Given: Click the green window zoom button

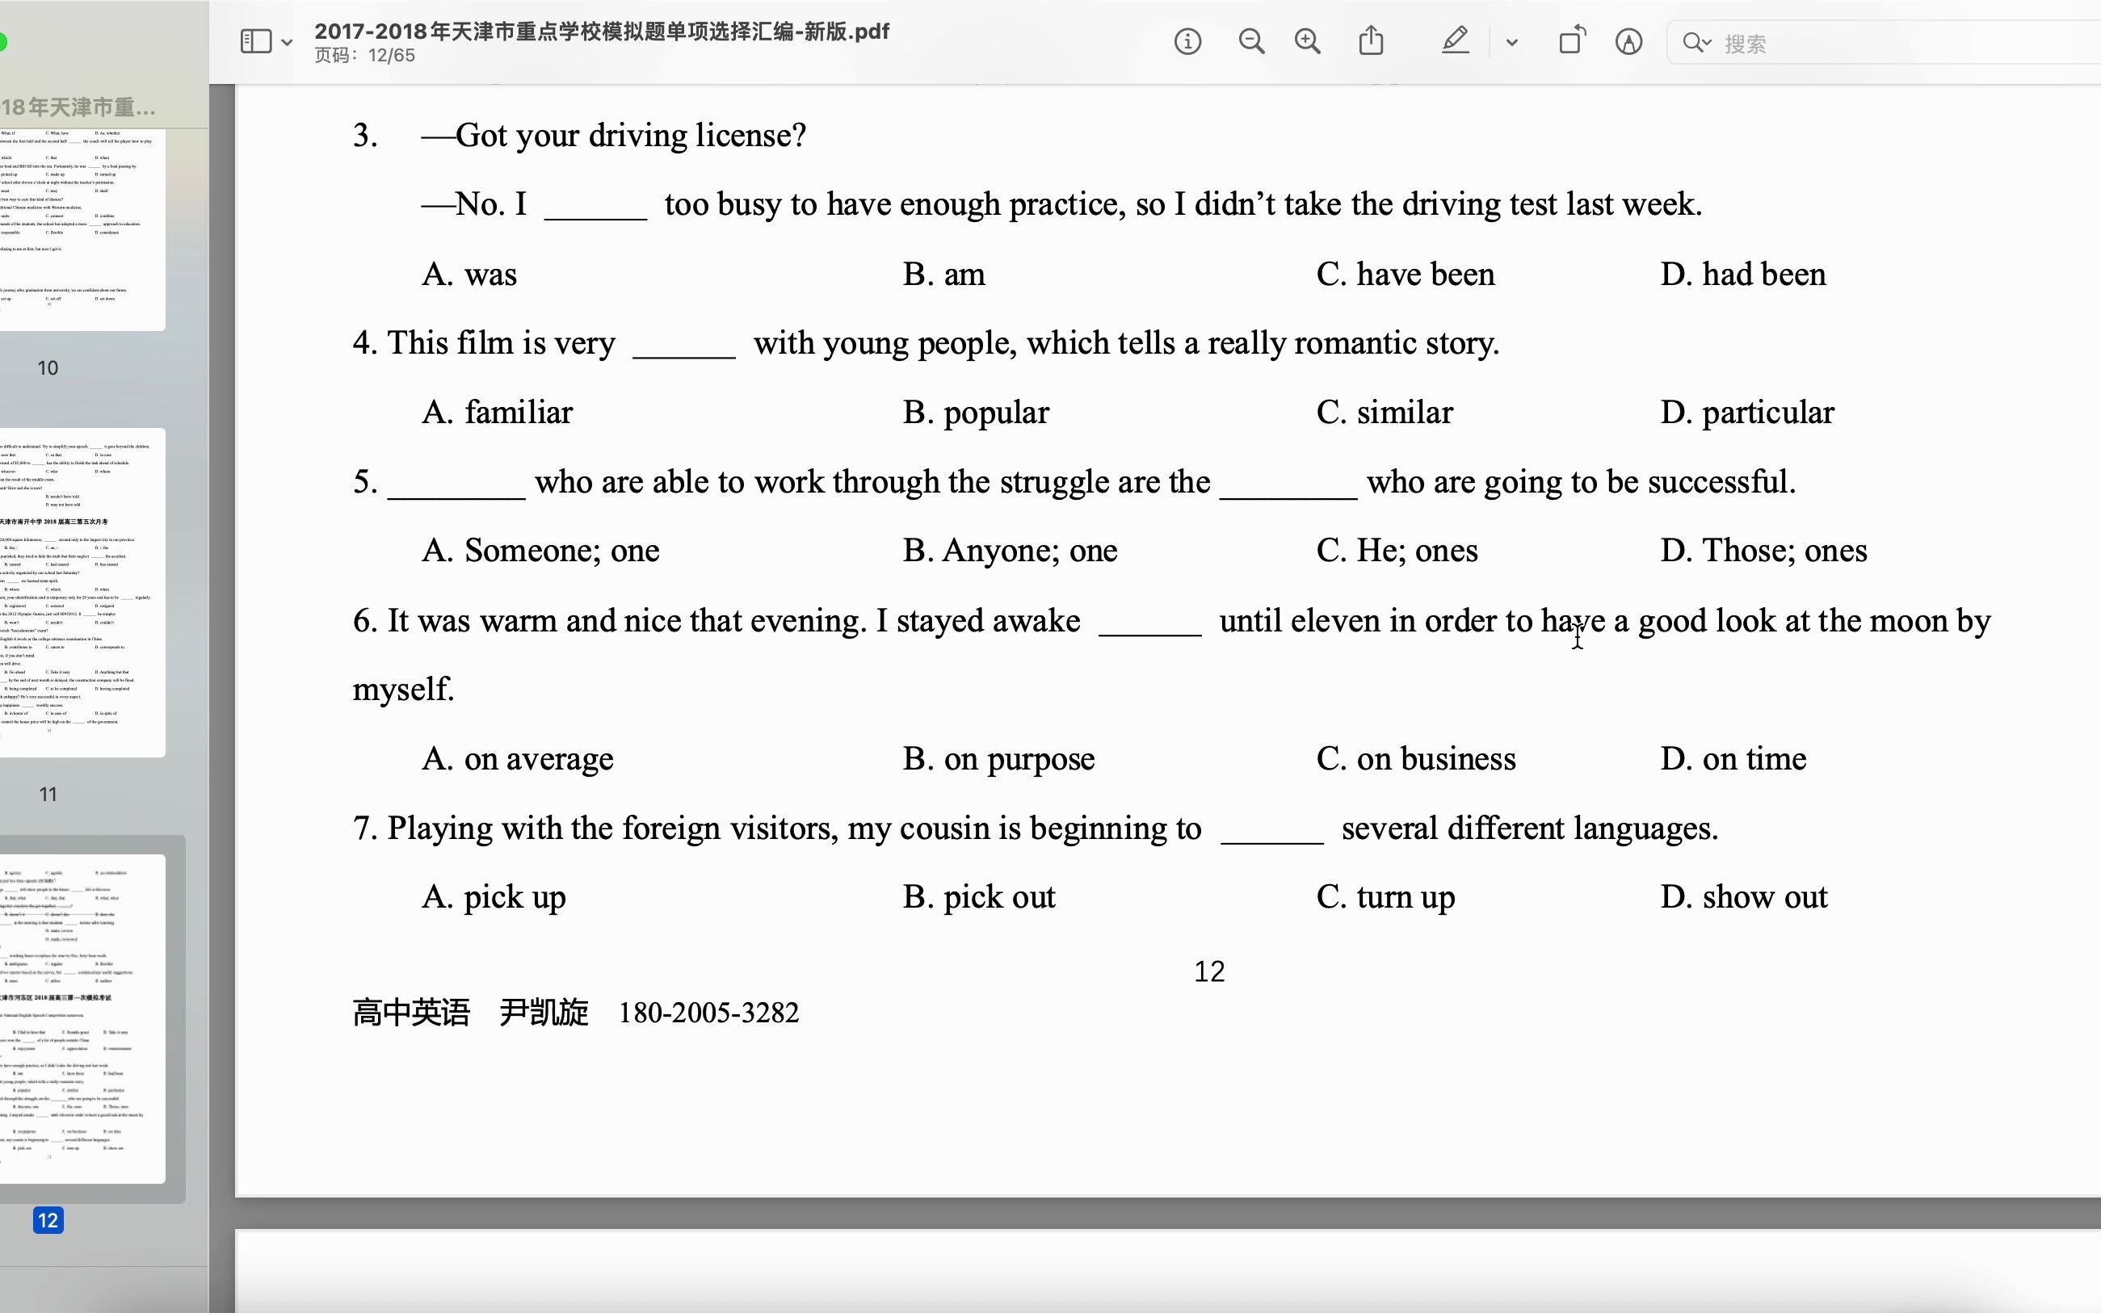Looking at the screenshot, I should tap(2, 42).
